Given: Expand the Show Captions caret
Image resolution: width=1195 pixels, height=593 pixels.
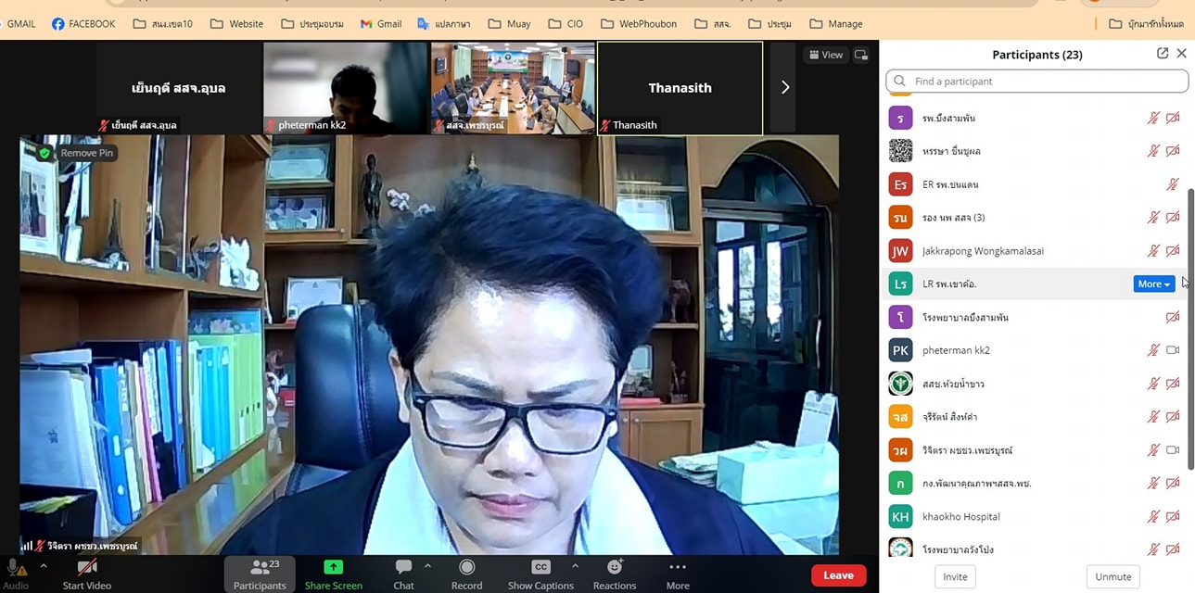Looking at the screenshot, I should coord(575,565).
